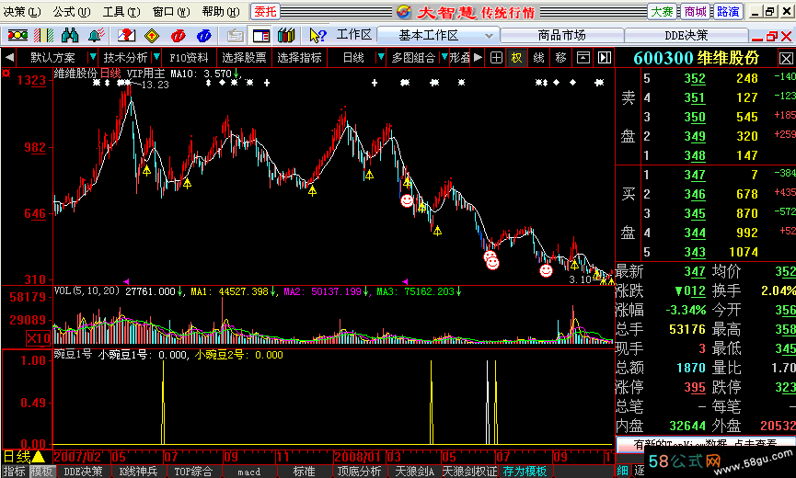Open the 日线 period dropdown arrow
This screenshot has width=796, height=478.
pos(380,57)
